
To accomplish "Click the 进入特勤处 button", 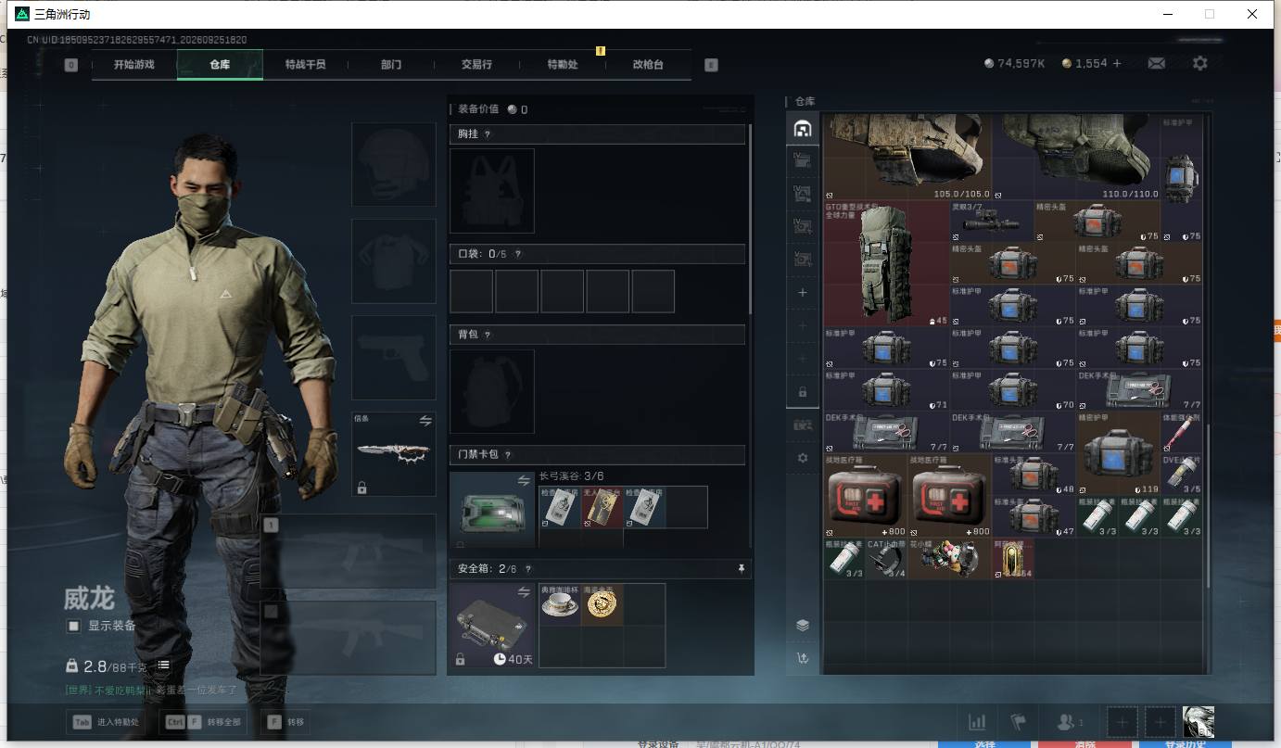I will [x=106, y=722].
